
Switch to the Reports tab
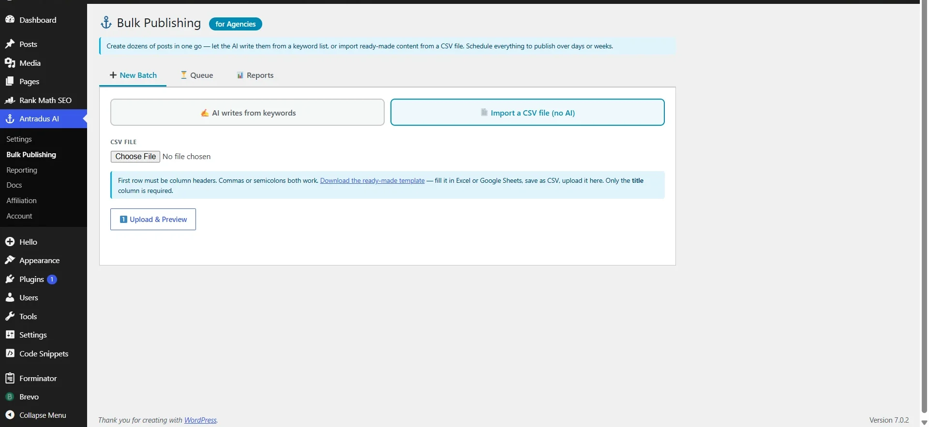pos(255,75)
